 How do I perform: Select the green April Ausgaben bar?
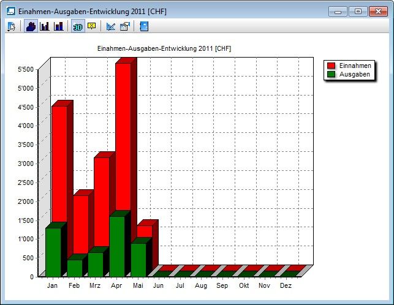click(x=117, y=246)
